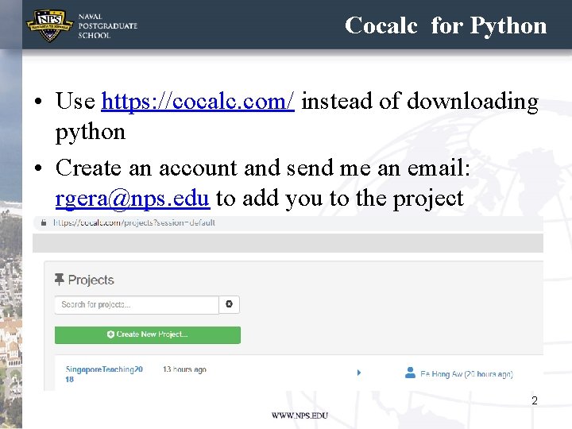Click the rgera@nps.edu email link
Screen dimensions: 572x429
click(133, 199)
